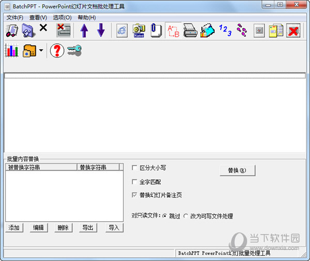Minimize the BatchPPT window

[268, 5]
